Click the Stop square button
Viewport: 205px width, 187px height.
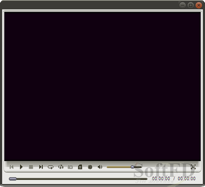click(x=31, y=167)
